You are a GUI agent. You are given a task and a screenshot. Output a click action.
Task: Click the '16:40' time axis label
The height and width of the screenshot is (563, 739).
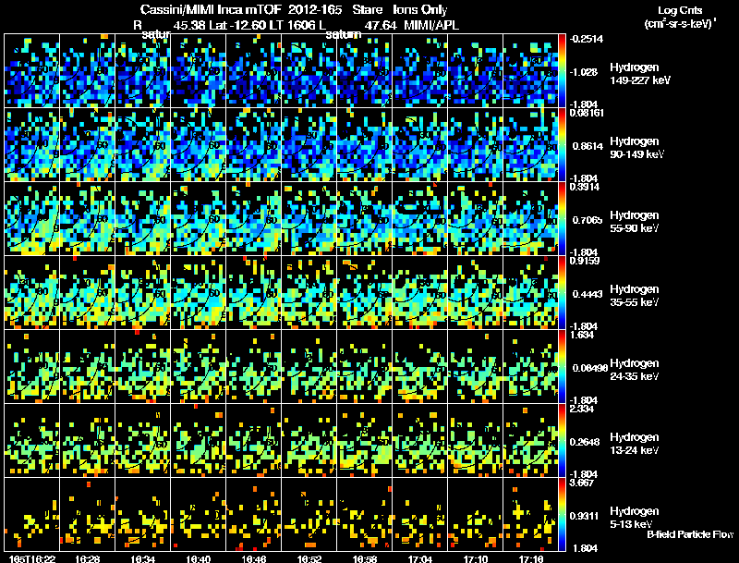(199, 558)
